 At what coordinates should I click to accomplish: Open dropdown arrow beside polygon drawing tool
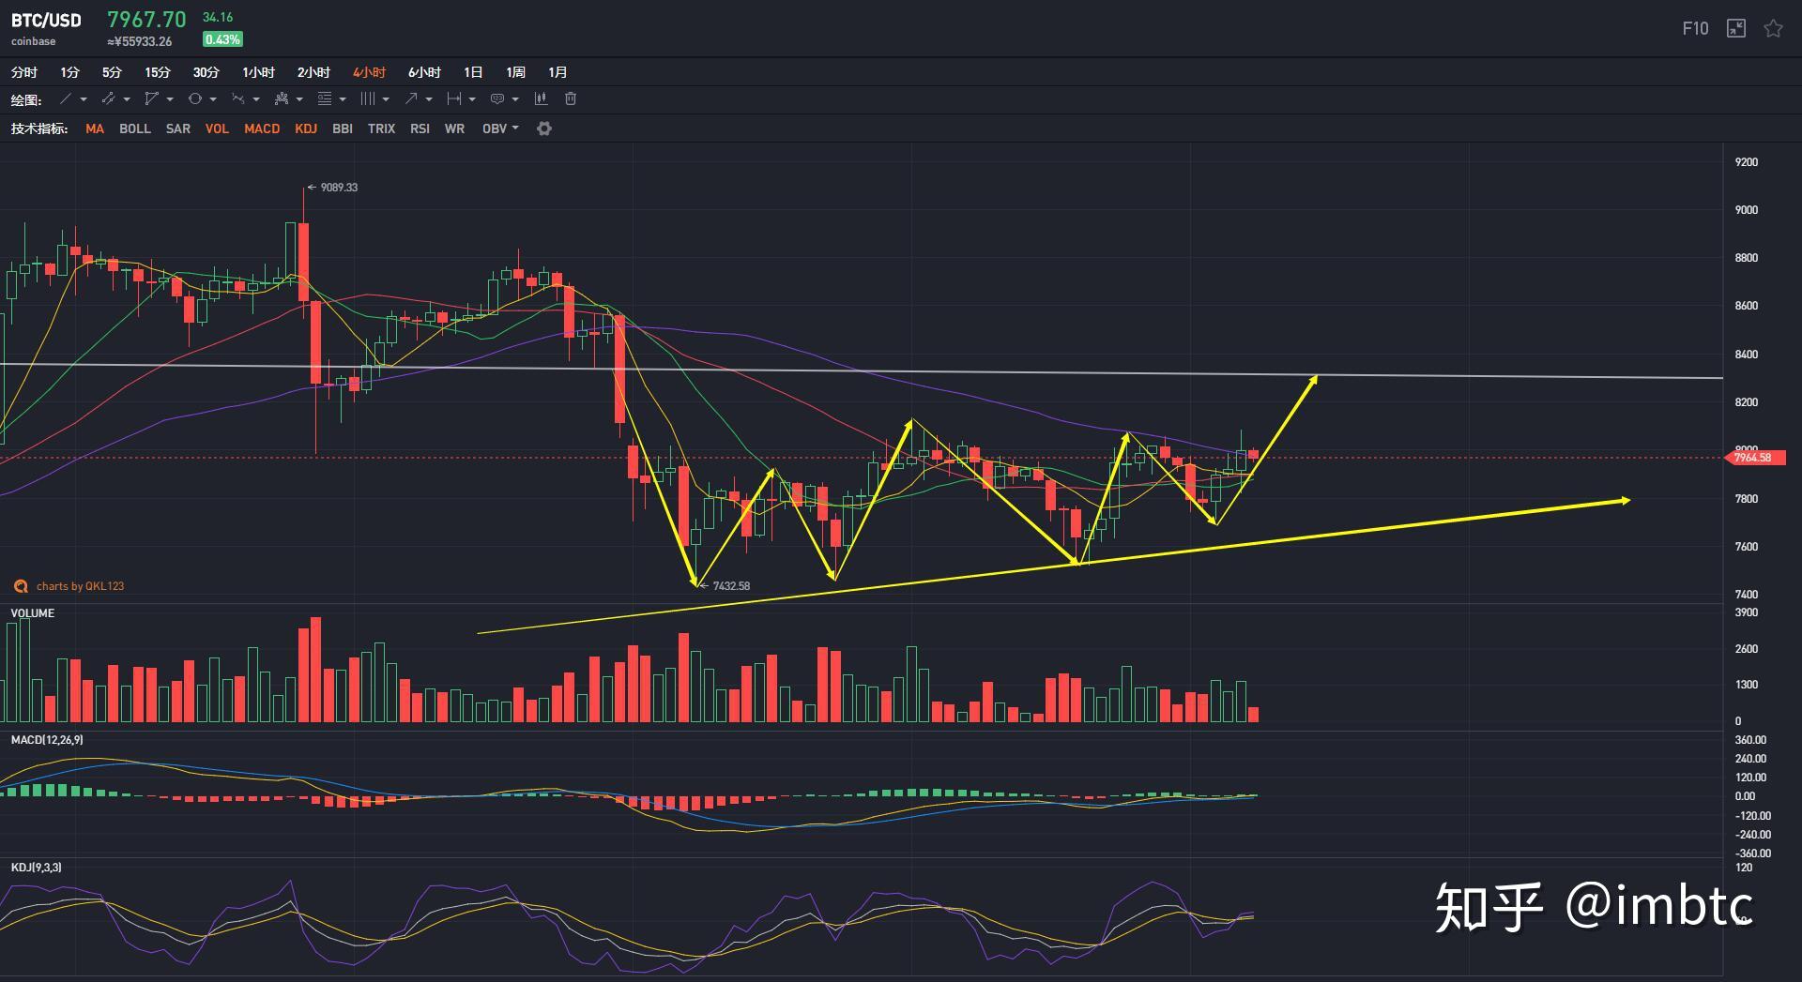(x=170, y=99)
